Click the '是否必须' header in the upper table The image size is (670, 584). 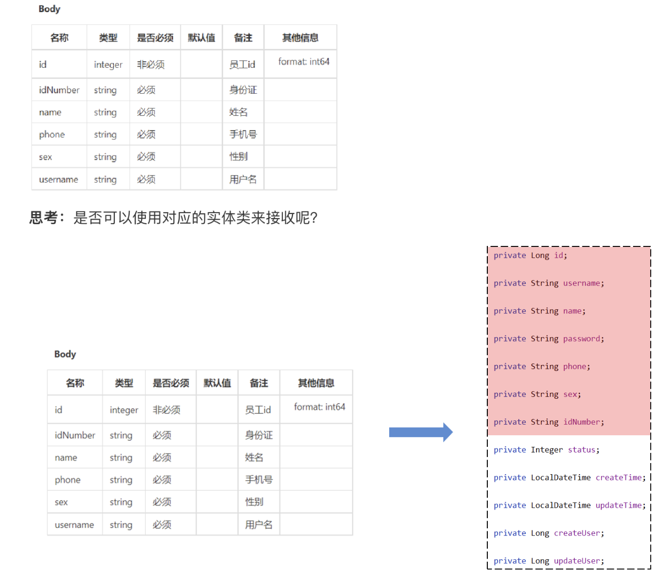coord(155,38)
